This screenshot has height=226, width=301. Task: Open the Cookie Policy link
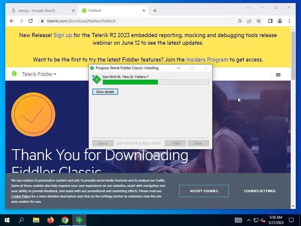click(x=21, y=196)
